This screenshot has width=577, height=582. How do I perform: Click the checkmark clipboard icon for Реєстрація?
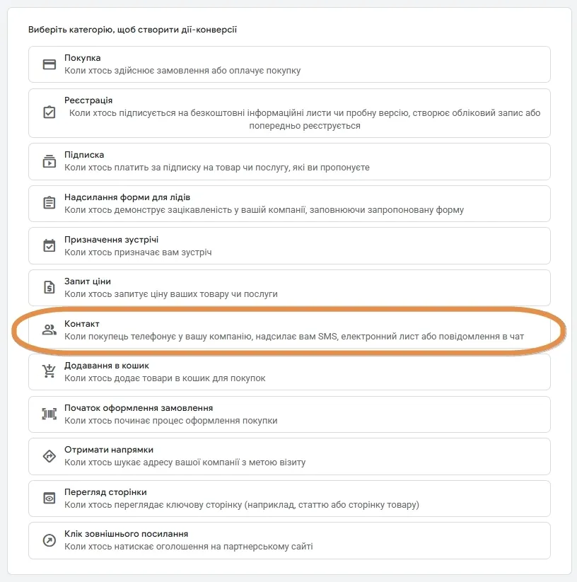tap(49, 112)
